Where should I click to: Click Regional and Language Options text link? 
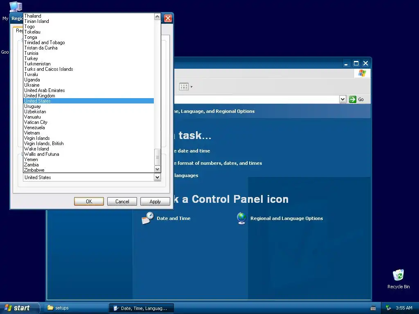pos(286,218)
